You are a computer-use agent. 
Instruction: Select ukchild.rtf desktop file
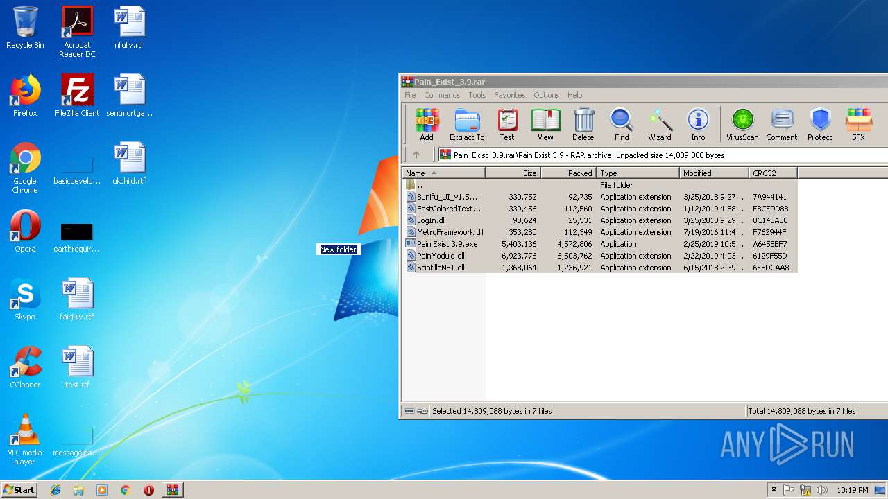(129, 164)
